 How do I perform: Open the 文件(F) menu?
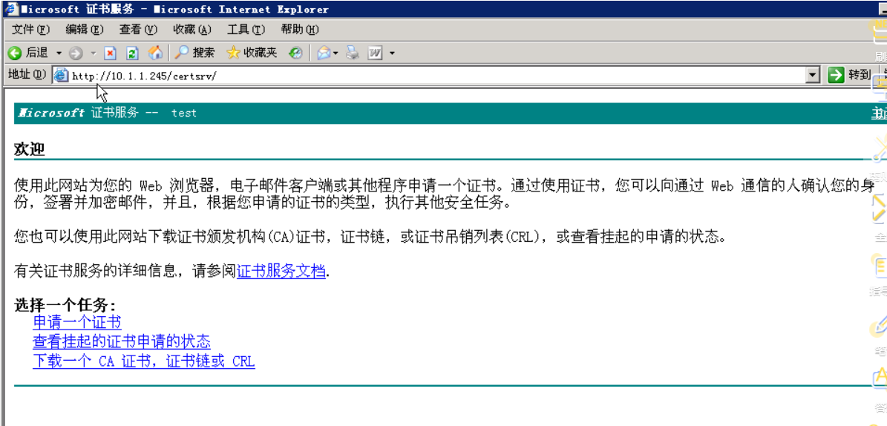pos(30,30)
